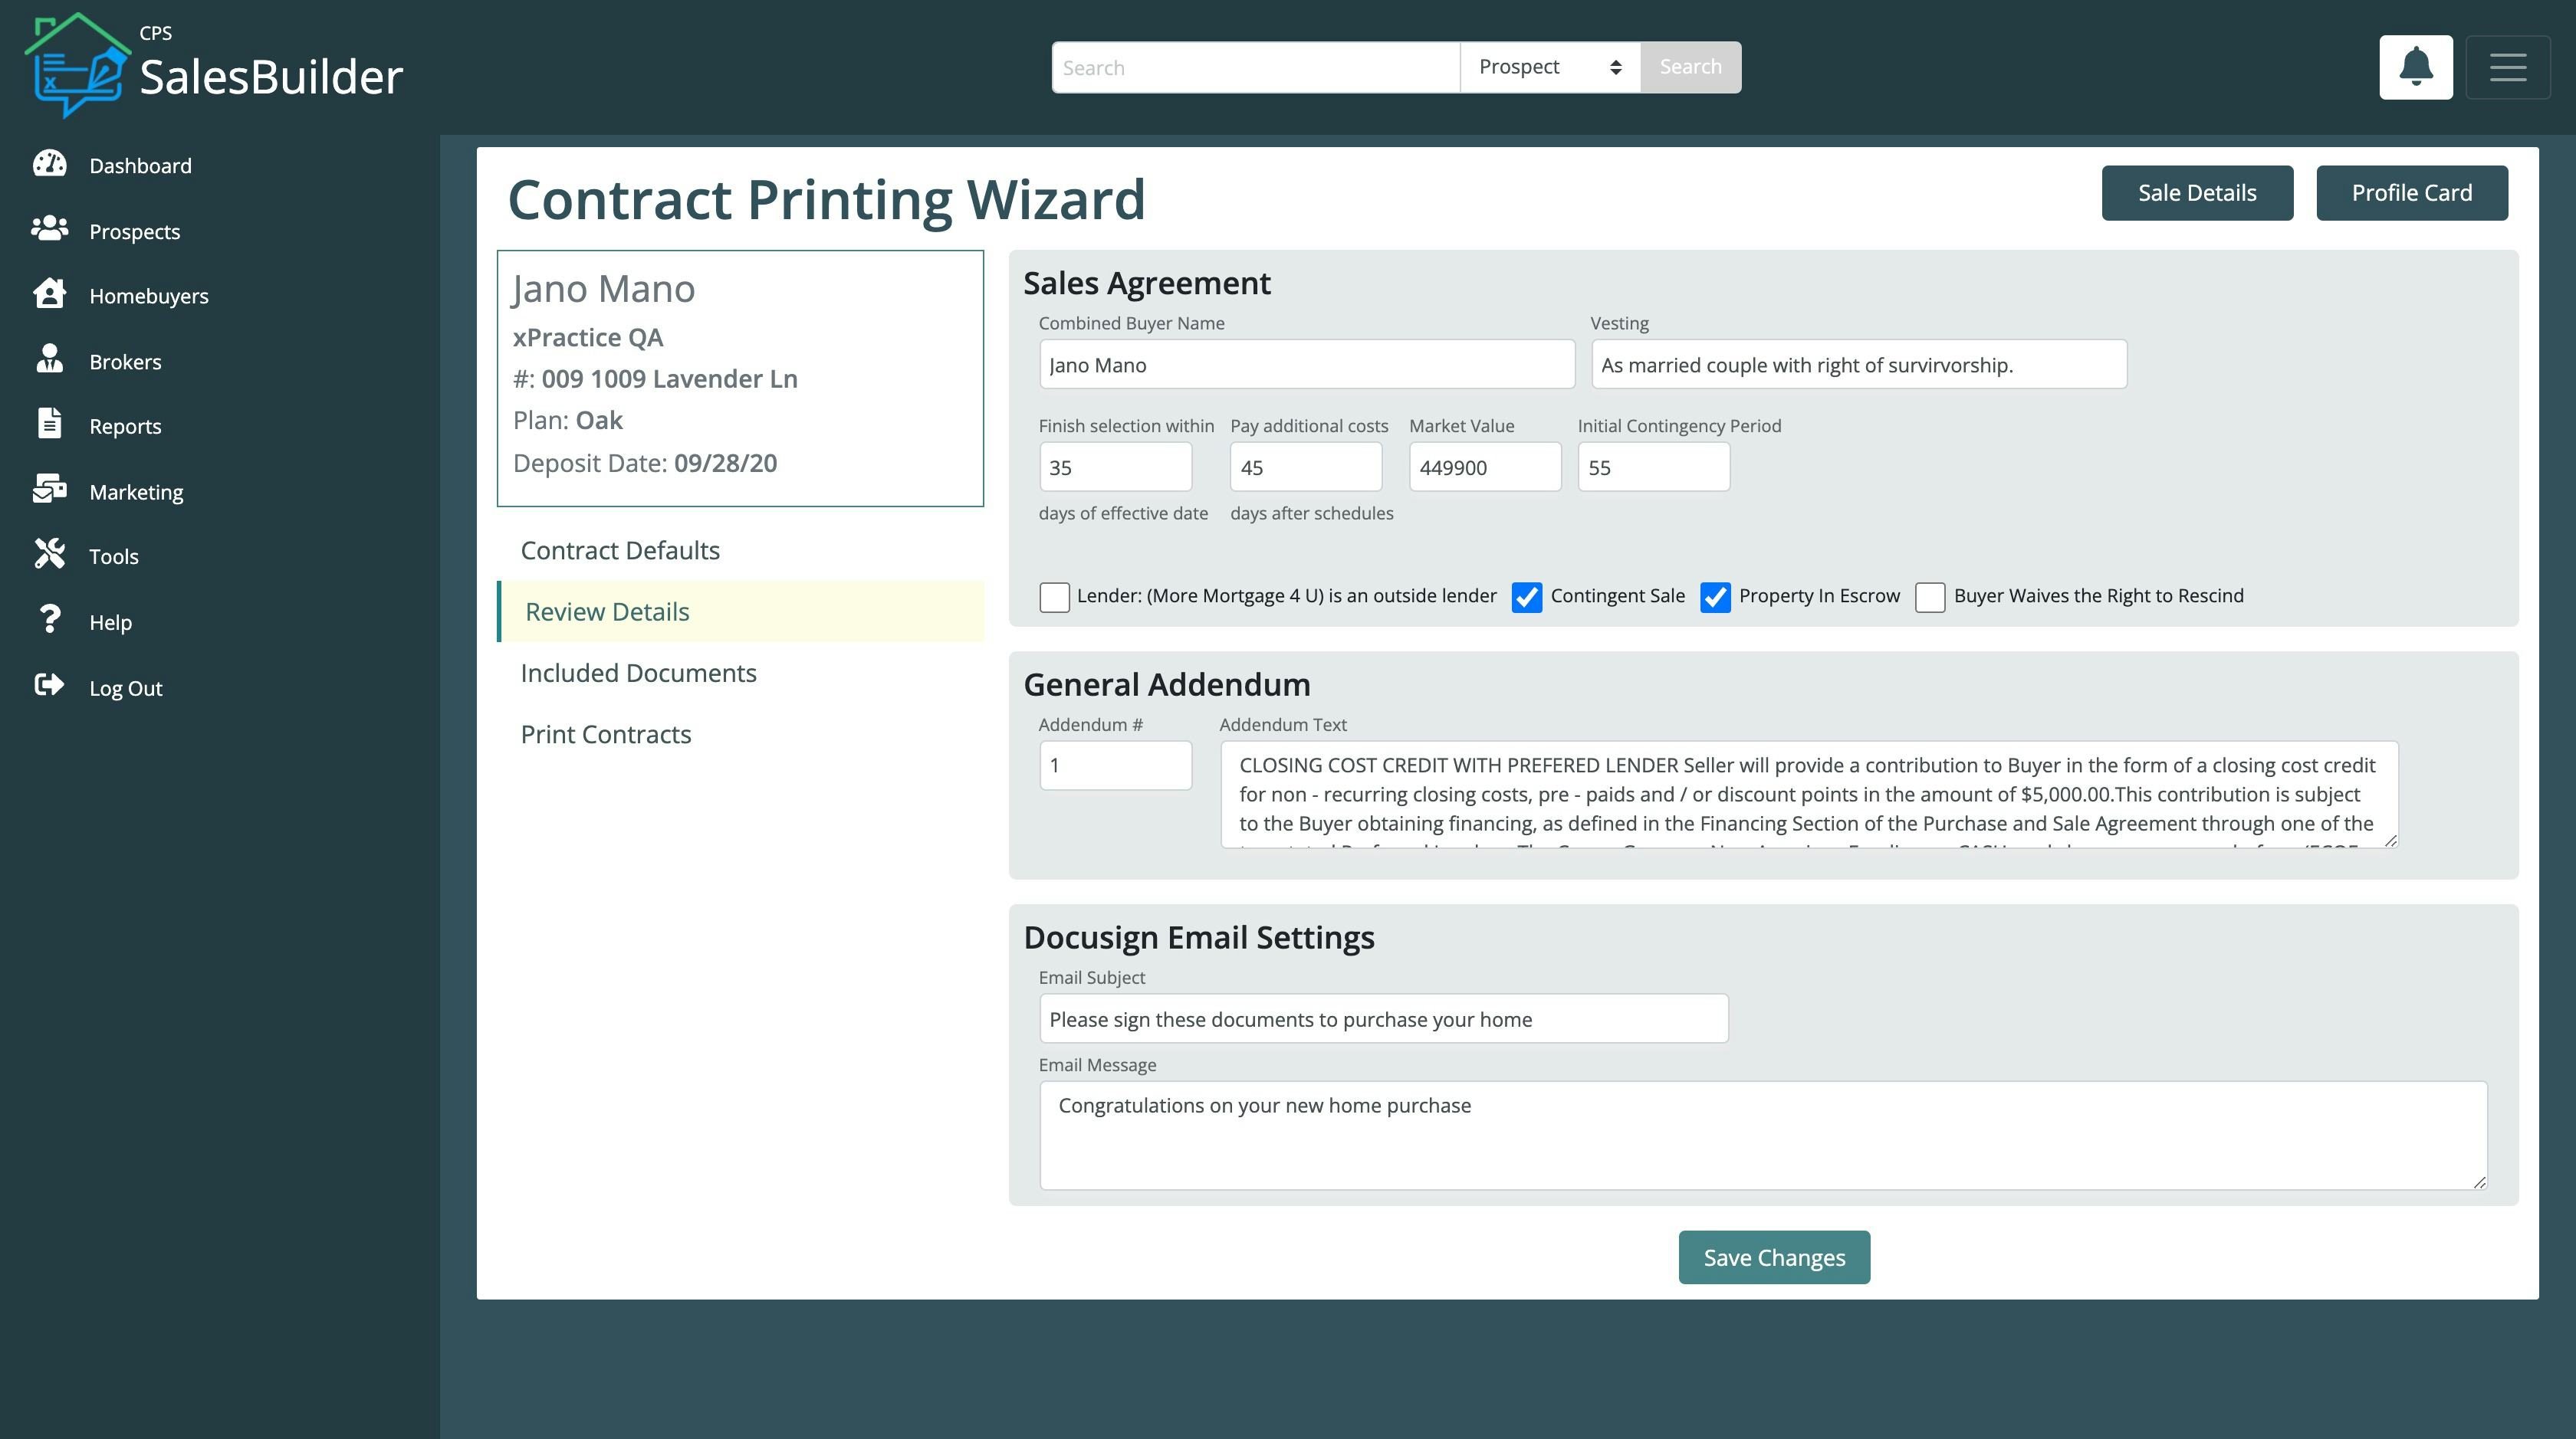2576x1439 pixels.
Task: Open the Print Contracts step
Action: click(606, 735)
